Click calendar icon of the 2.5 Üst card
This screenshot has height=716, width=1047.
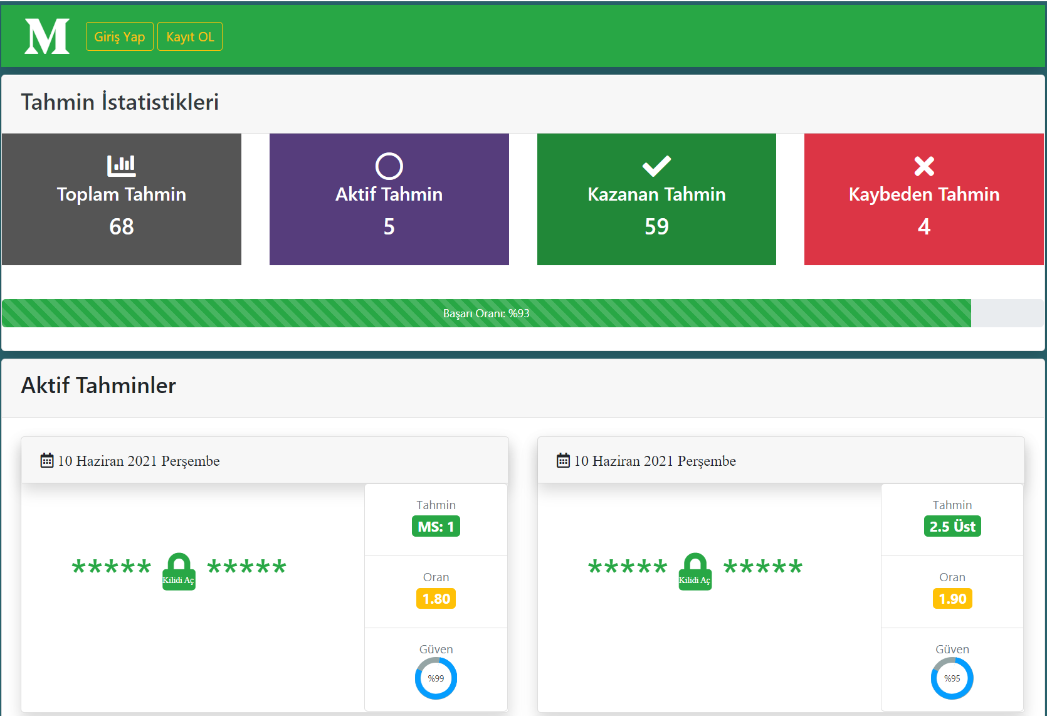[563, 461]
